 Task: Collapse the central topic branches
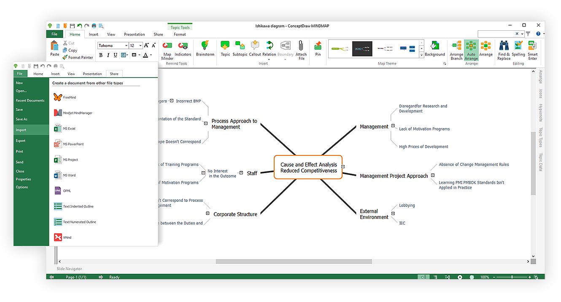click(343, 166)
